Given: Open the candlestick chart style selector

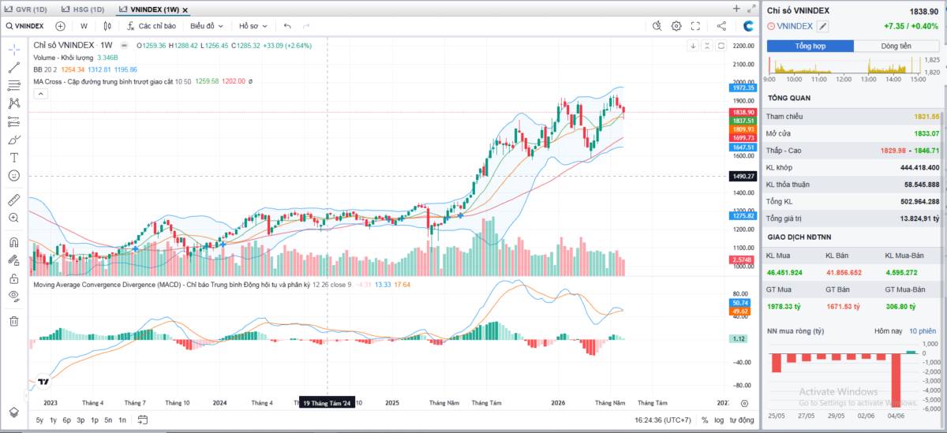Looking at the screenshot, I should point(108,26).
